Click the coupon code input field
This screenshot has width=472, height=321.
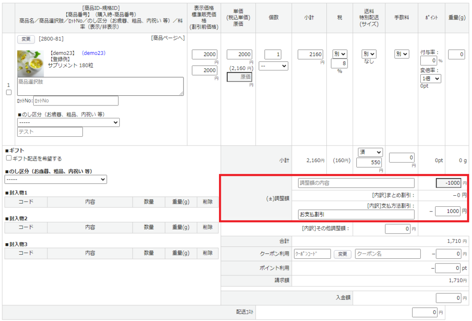[x=312, y=254]
